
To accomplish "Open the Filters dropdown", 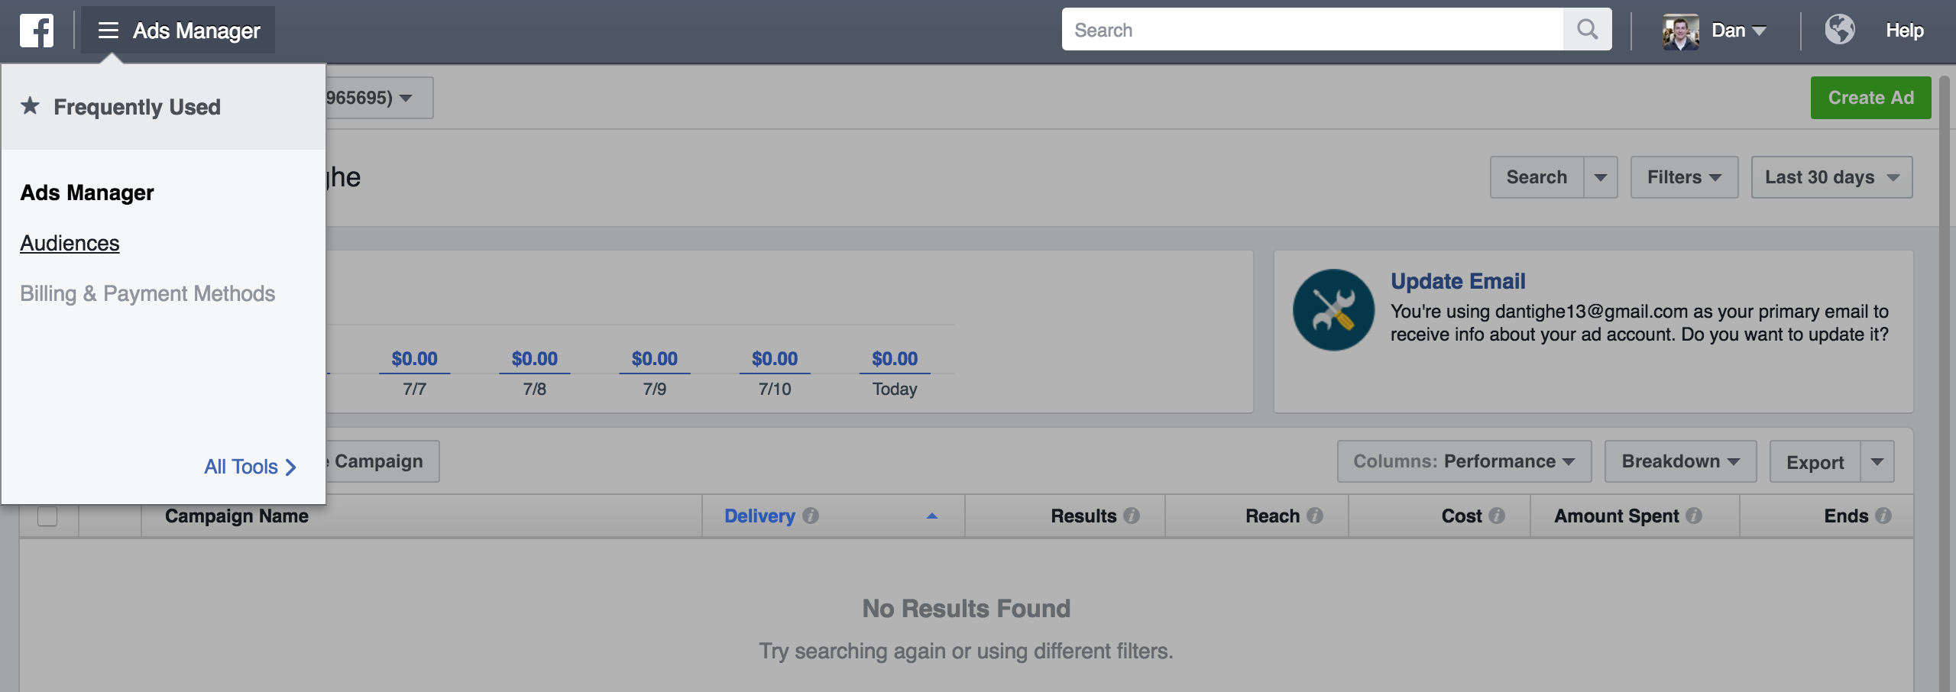I will click(x=1683, y=177).
